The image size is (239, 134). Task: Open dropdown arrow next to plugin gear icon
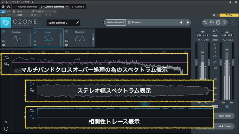click(218, 15)
